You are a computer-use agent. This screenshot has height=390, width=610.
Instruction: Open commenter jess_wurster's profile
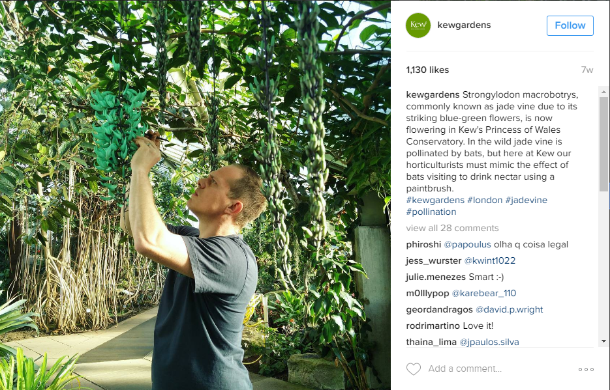433,261
